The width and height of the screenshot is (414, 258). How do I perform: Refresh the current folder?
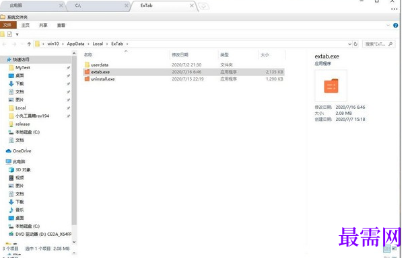pyautogui.click(x=355, y=44)
